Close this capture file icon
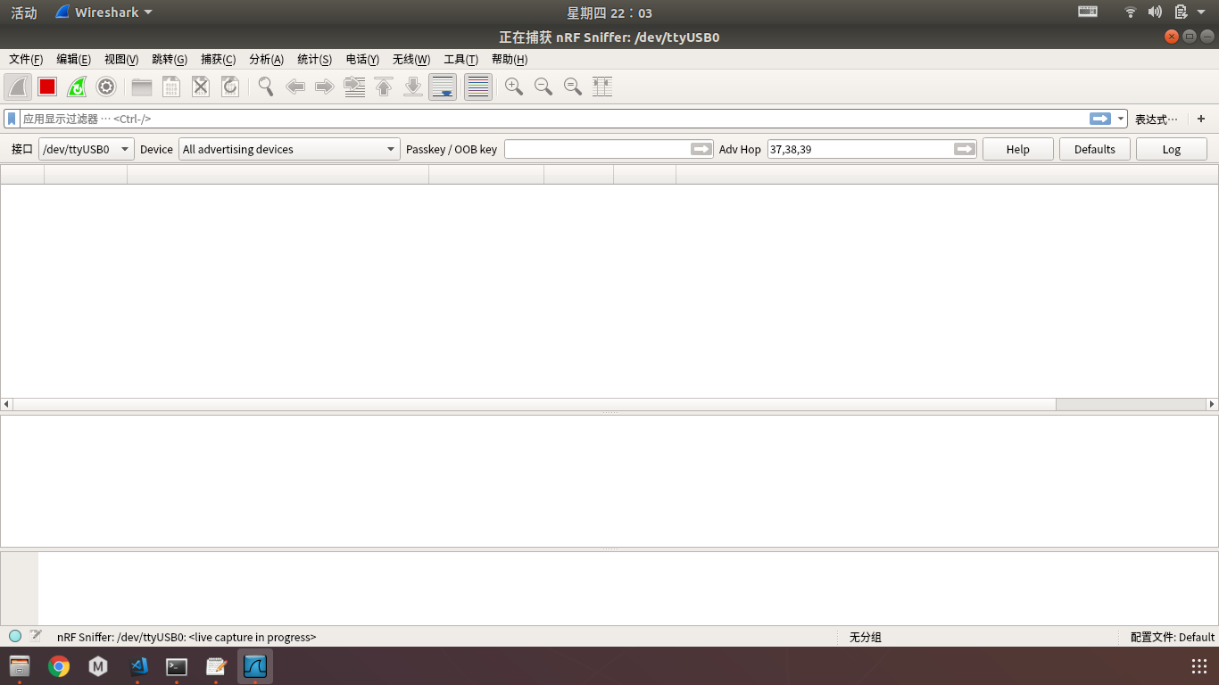The width and height of the screenshot is (1219, 685). pyautogui.click(x=201, y=87)
